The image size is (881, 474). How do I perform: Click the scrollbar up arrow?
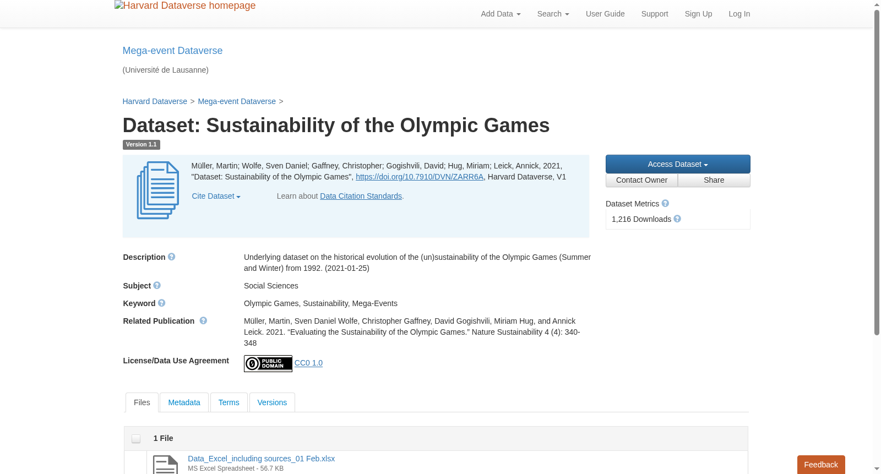pyautogui.click(x=877, y=4)
